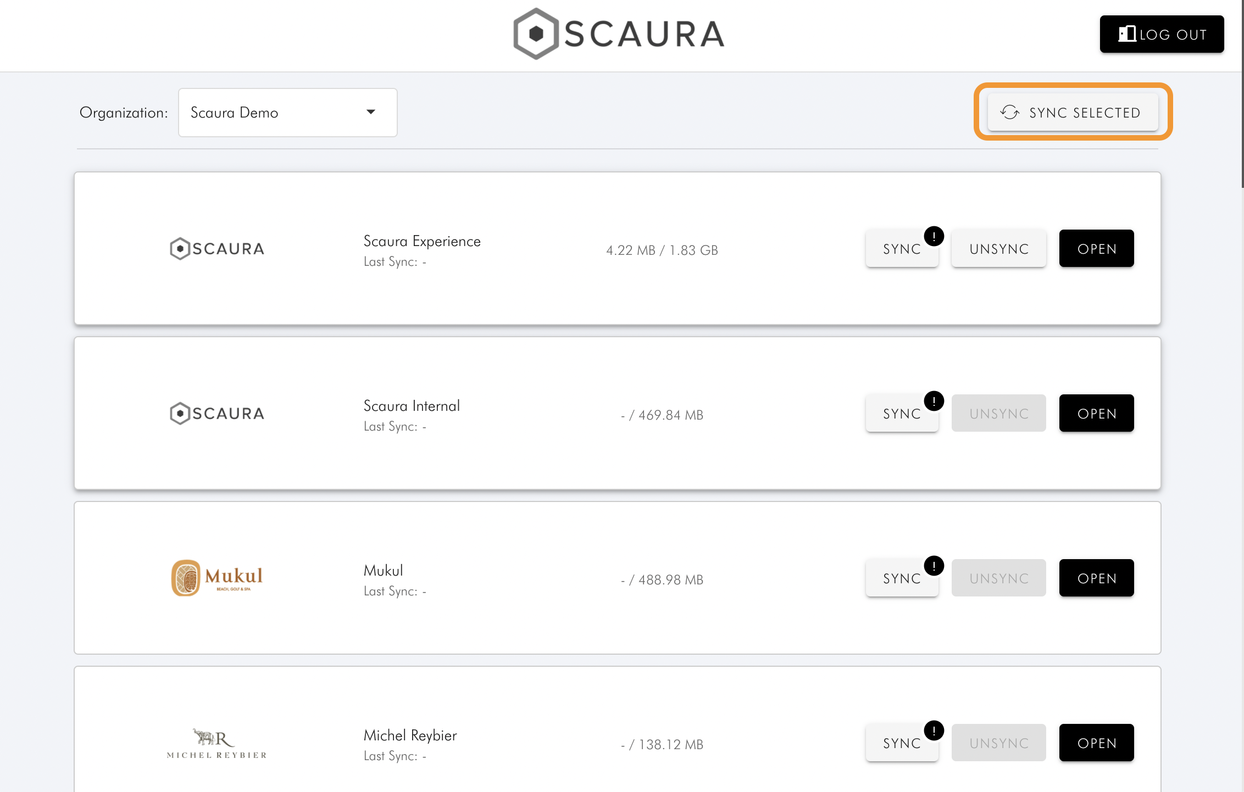Click the Log Out button
Image resolution: width=1244 pixels, height=792 pixels.
pyautogui.click(x=1162, y=34)
